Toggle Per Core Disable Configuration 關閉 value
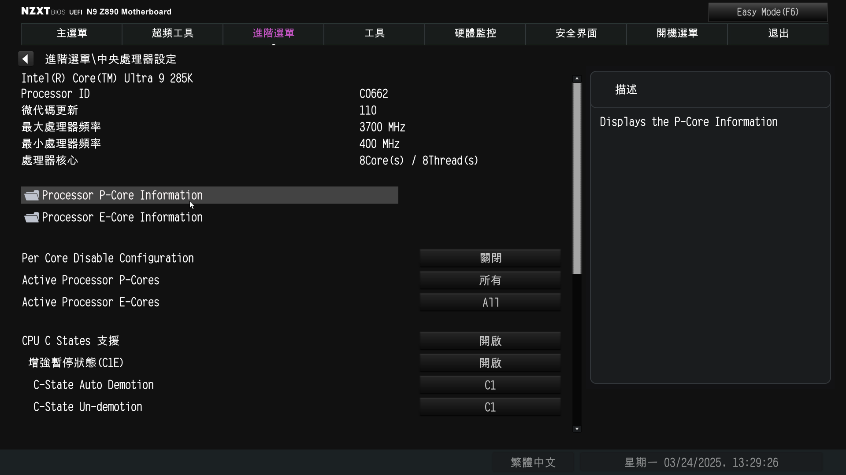Viewport: 846px width, 475px height. [490, 258]
